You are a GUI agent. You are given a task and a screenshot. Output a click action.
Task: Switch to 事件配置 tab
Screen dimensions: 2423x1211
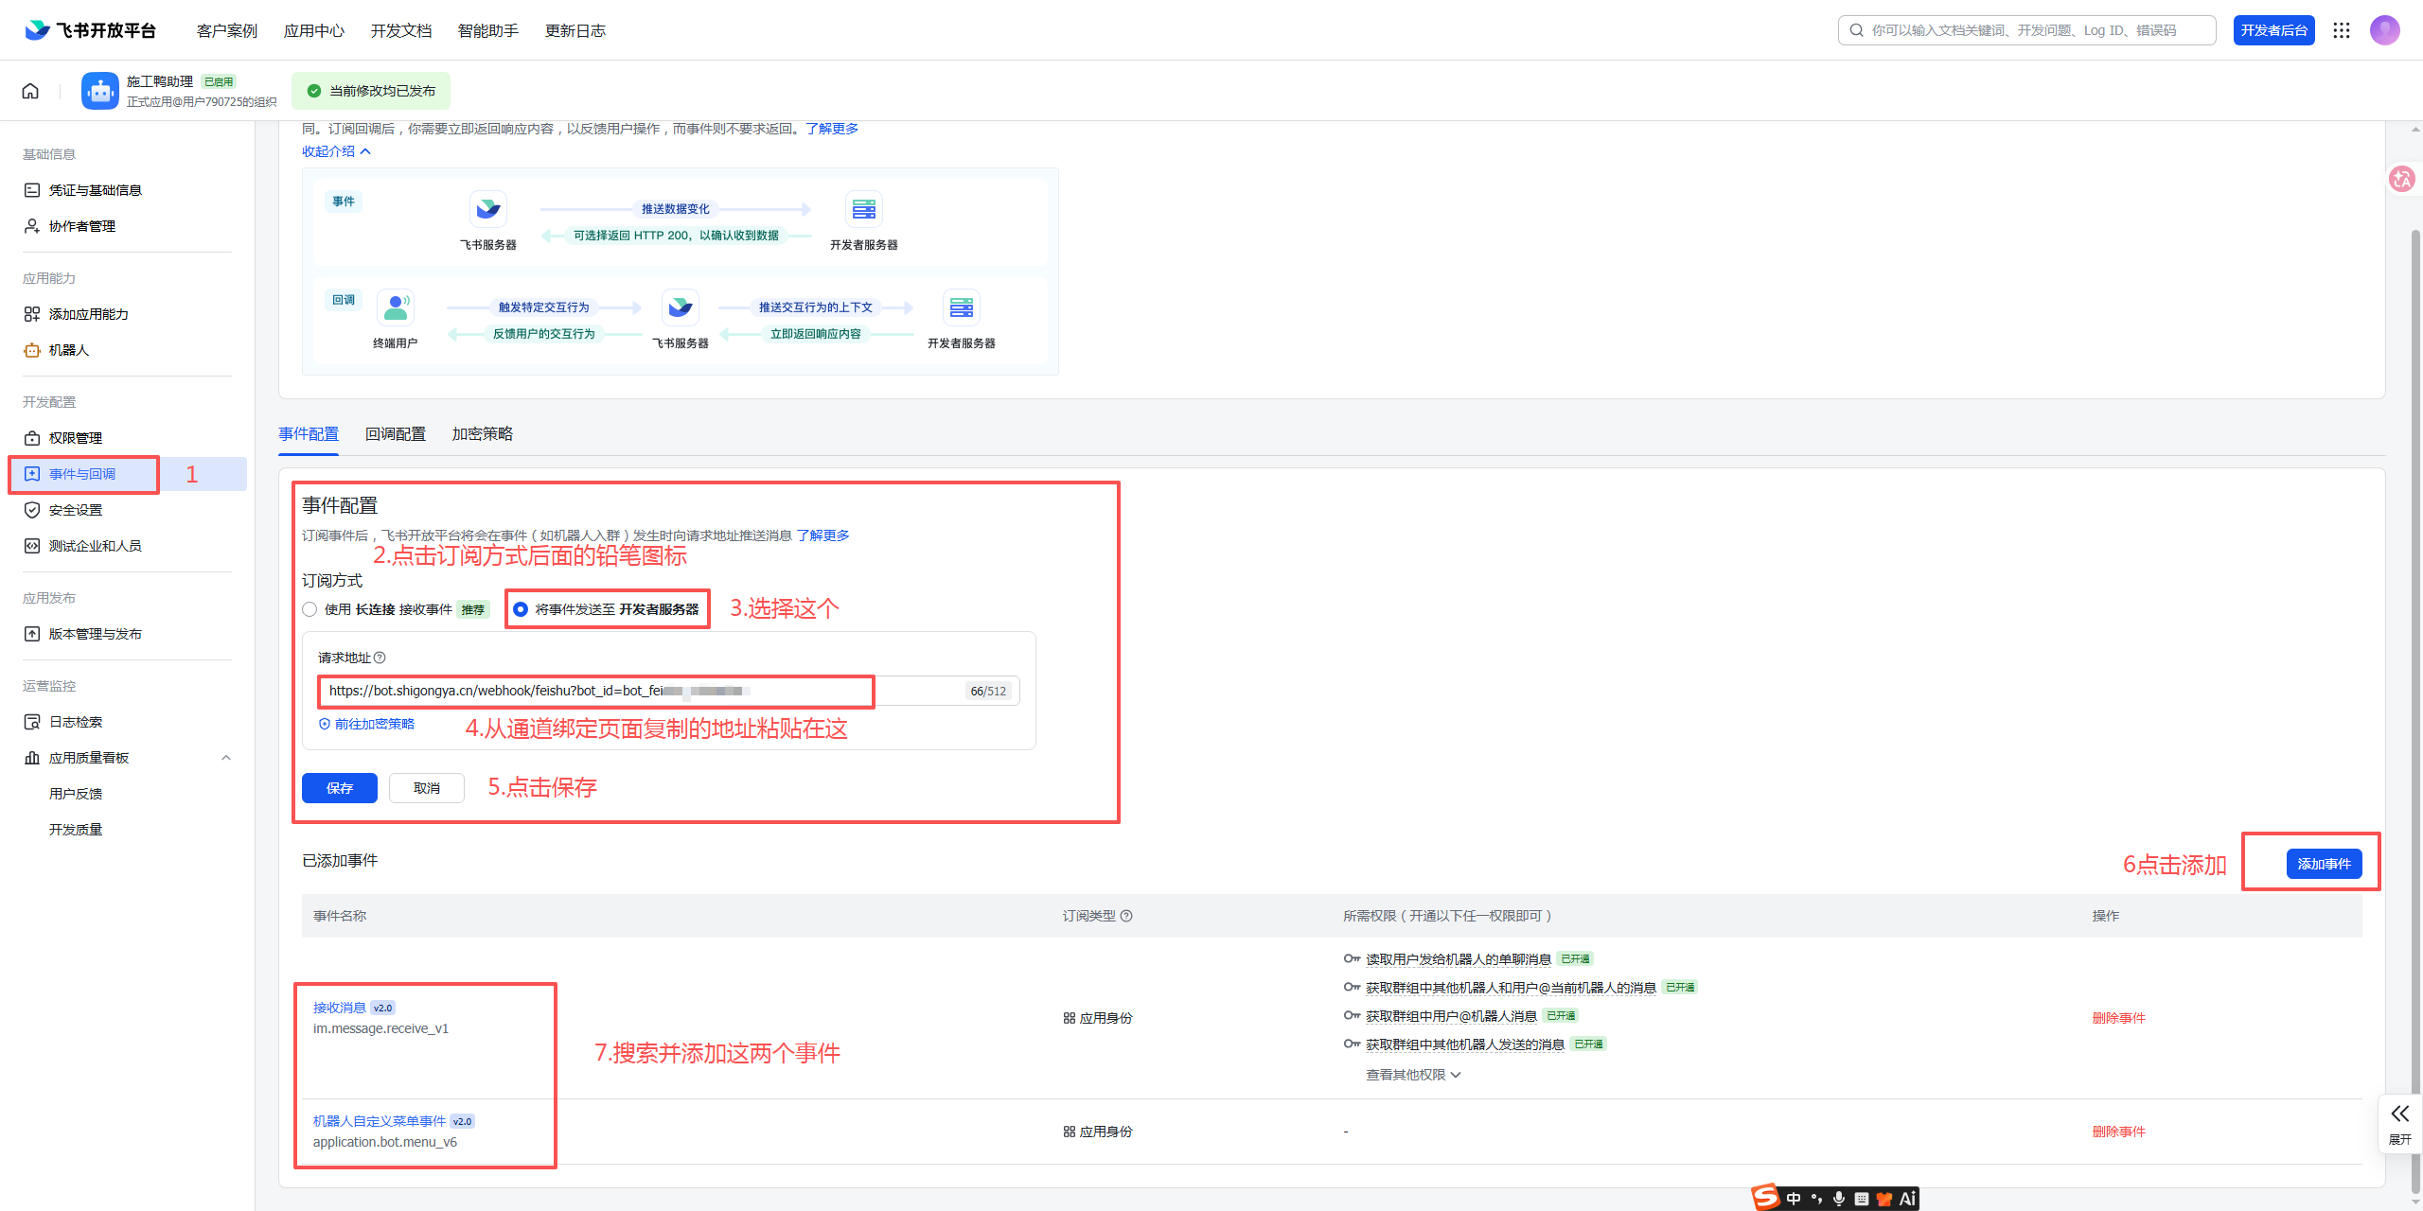tap(309, 434)
